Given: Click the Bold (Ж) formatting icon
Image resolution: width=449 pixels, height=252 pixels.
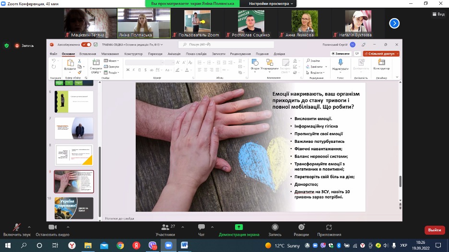Looking at the screenshot, I should 128,70.
